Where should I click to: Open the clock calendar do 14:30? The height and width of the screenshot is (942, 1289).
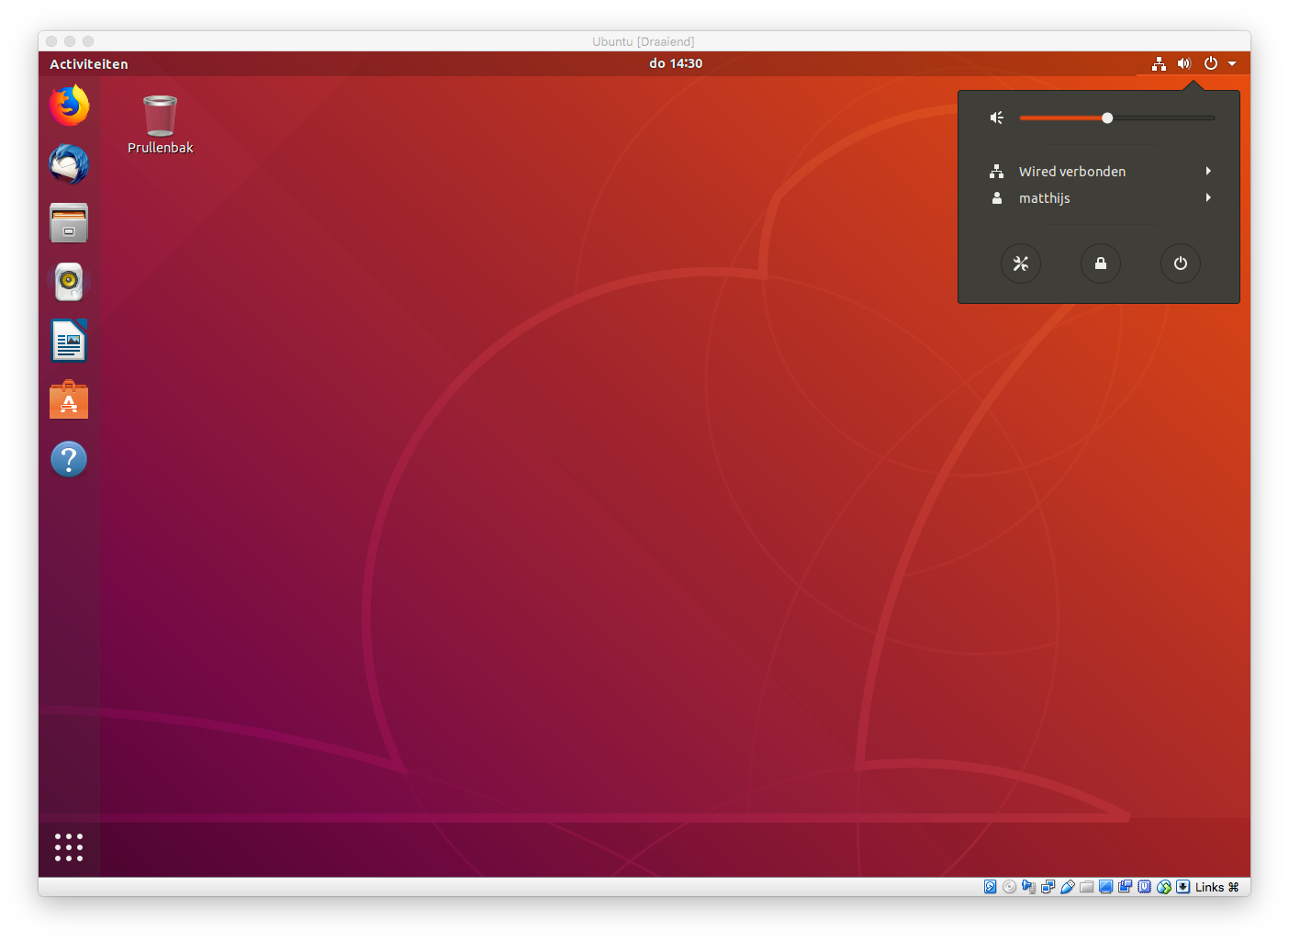pos(675,63)
